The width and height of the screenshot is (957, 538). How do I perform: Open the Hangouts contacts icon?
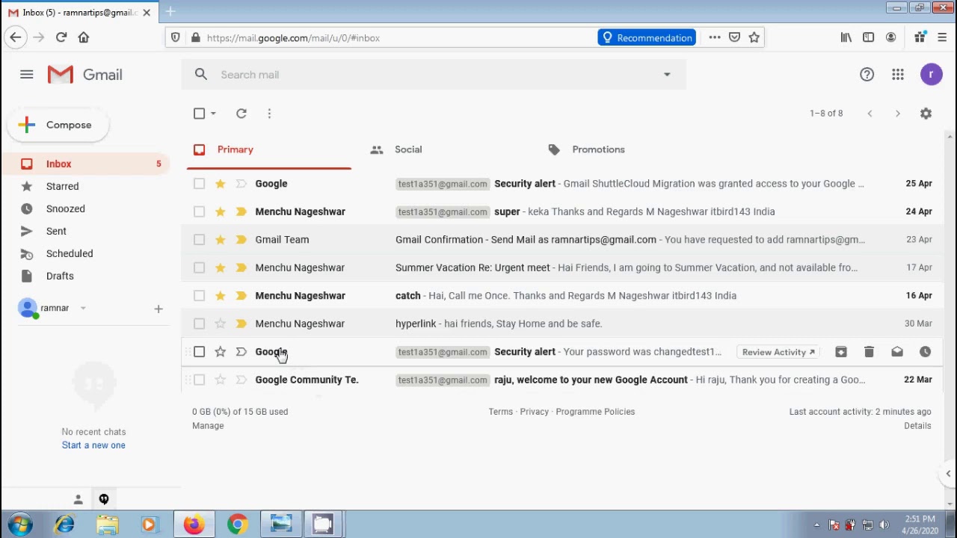78,499
